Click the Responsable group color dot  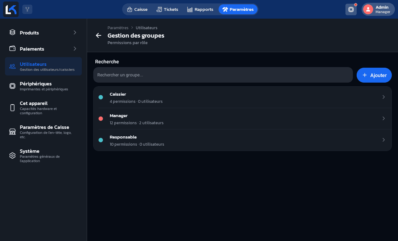(101, 140)
